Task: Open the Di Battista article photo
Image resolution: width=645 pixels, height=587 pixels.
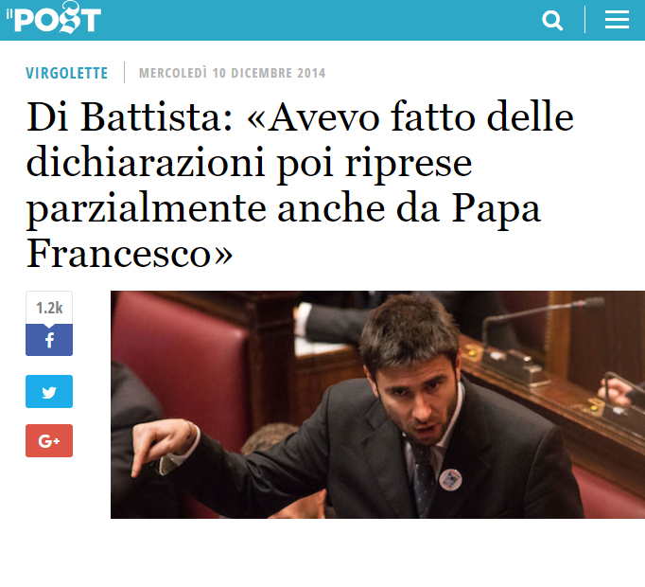Action: [377, 404]
